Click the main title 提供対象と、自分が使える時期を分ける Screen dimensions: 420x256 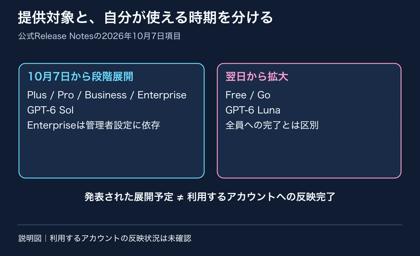(145, 17)
